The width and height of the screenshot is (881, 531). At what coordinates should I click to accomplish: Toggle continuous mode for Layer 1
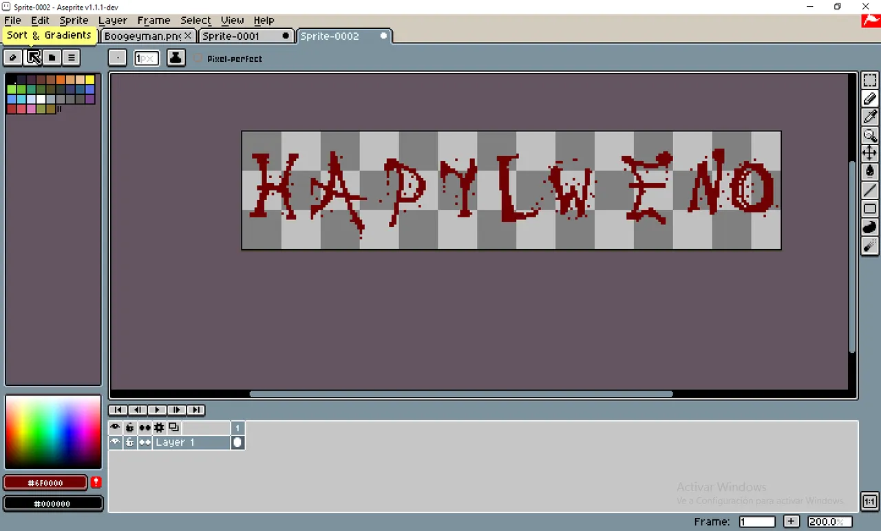145,442
